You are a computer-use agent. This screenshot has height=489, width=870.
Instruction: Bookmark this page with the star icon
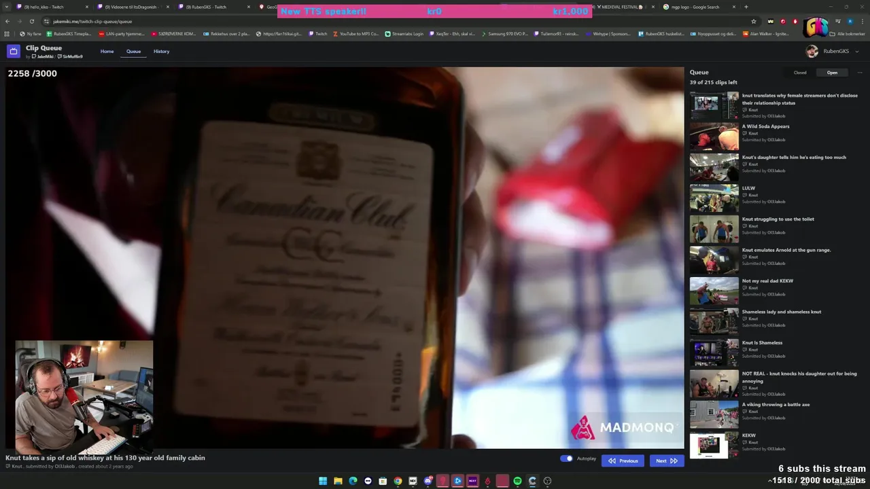tap(754, 21)
